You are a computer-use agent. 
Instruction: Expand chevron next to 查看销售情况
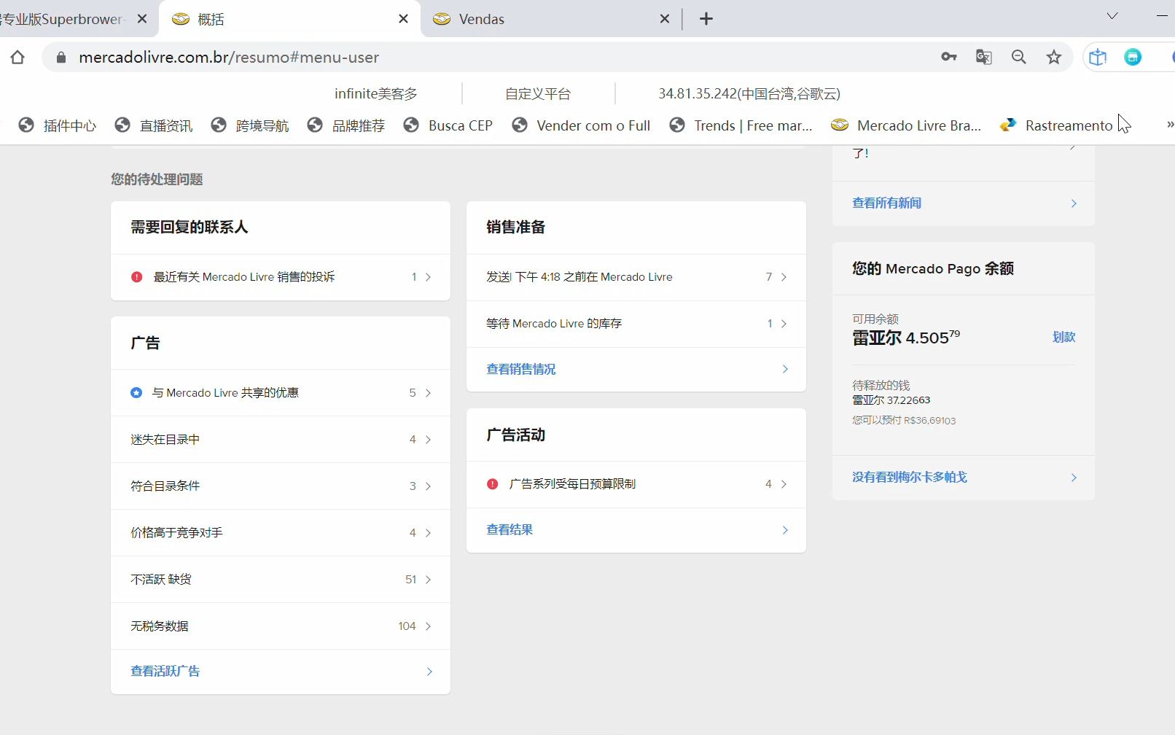(x=785, y=369)
